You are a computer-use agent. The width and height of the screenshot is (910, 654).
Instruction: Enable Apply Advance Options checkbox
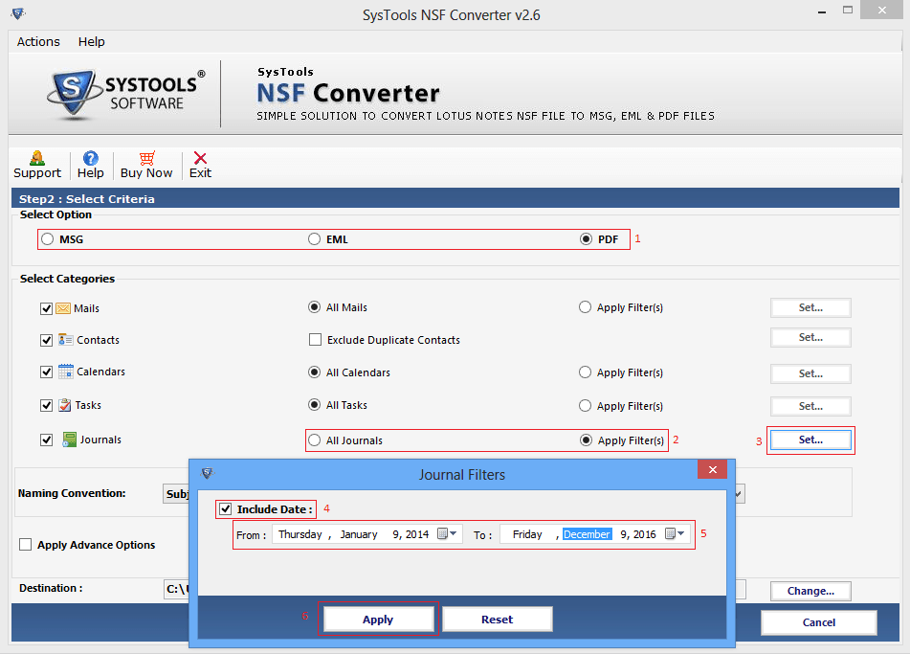point(26,545)
